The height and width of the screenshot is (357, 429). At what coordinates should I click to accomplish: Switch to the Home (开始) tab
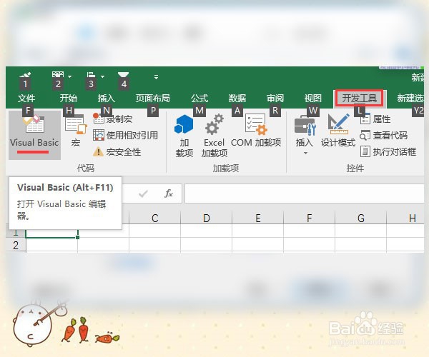click(x=69, y=98)
